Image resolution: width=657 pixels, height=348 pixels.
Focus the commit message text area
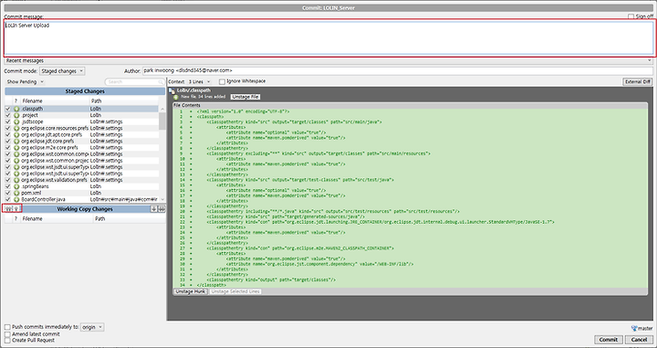click(x=328, y=37)
